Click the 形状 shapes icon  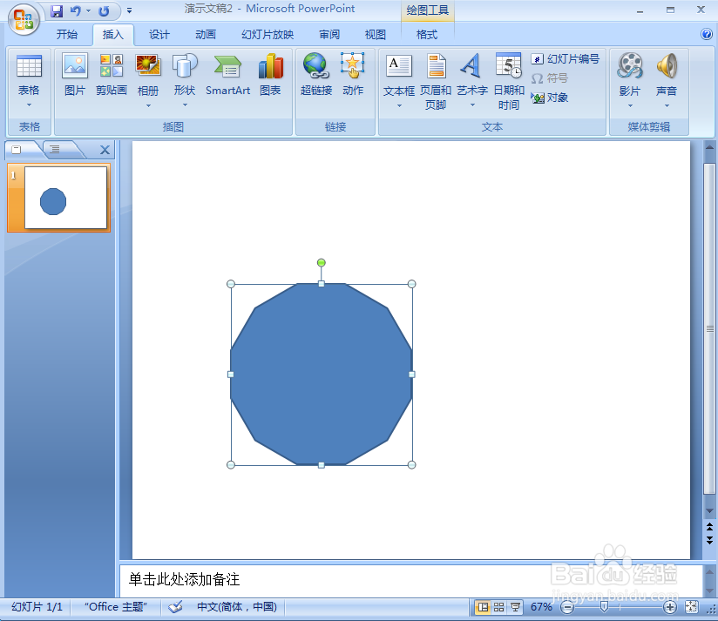click(x=185, y=67)
